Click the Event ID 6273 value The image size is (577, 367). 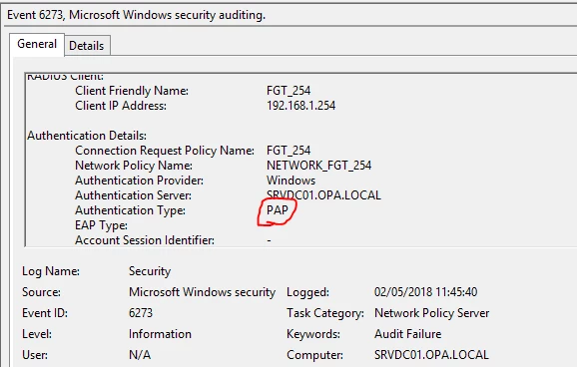(141, 313)
